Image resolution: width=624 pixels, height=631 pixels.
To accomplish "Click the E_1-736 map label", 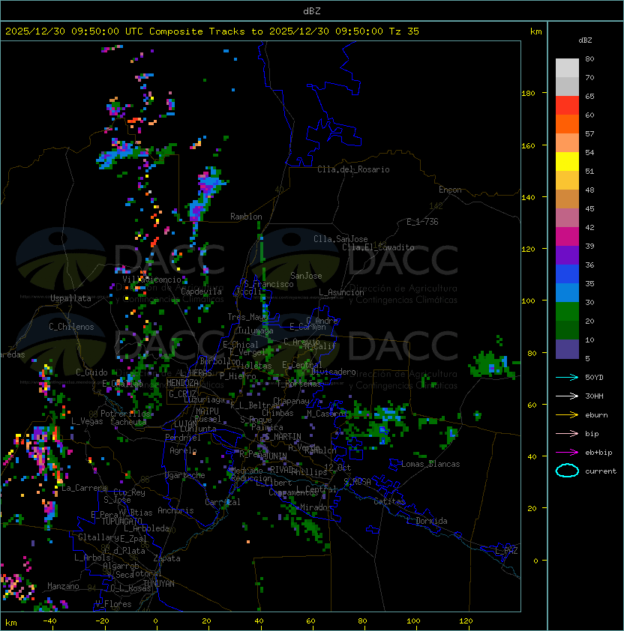I will [x=422, y=221].
